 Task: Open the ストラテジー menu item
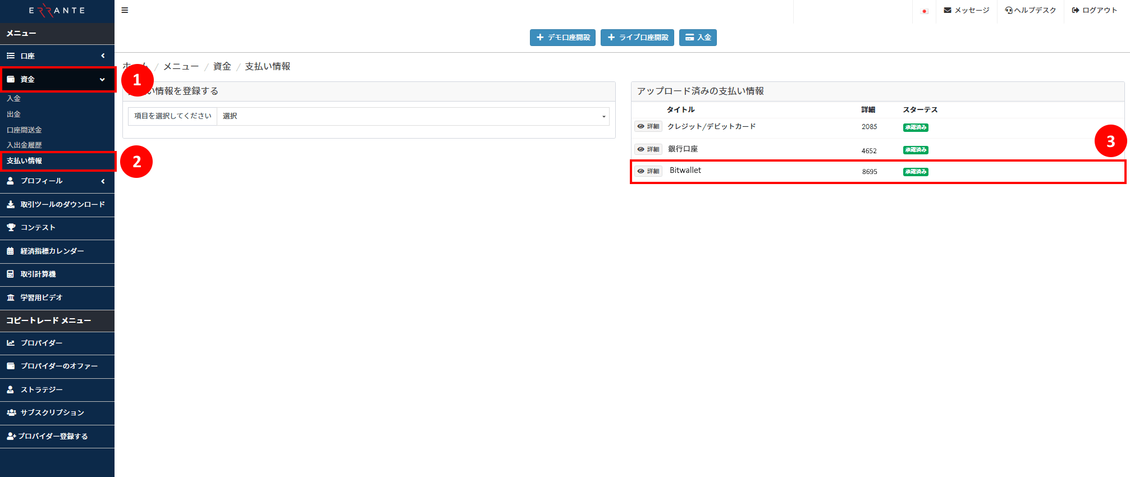(57, 389)
